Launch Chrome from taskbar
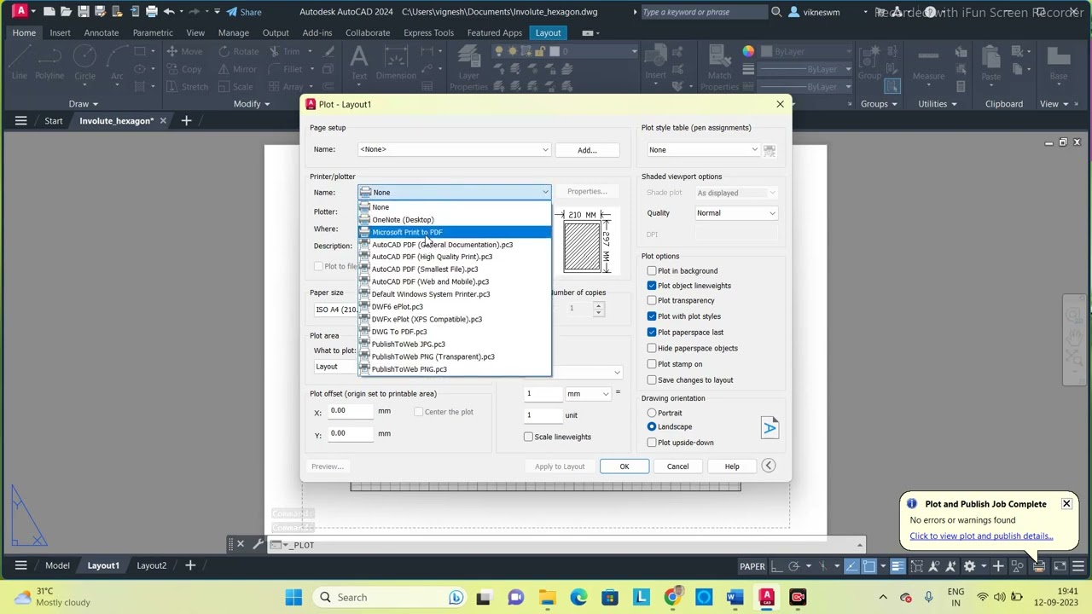This screenshot has height=614, width=1092. click(672, 597)
